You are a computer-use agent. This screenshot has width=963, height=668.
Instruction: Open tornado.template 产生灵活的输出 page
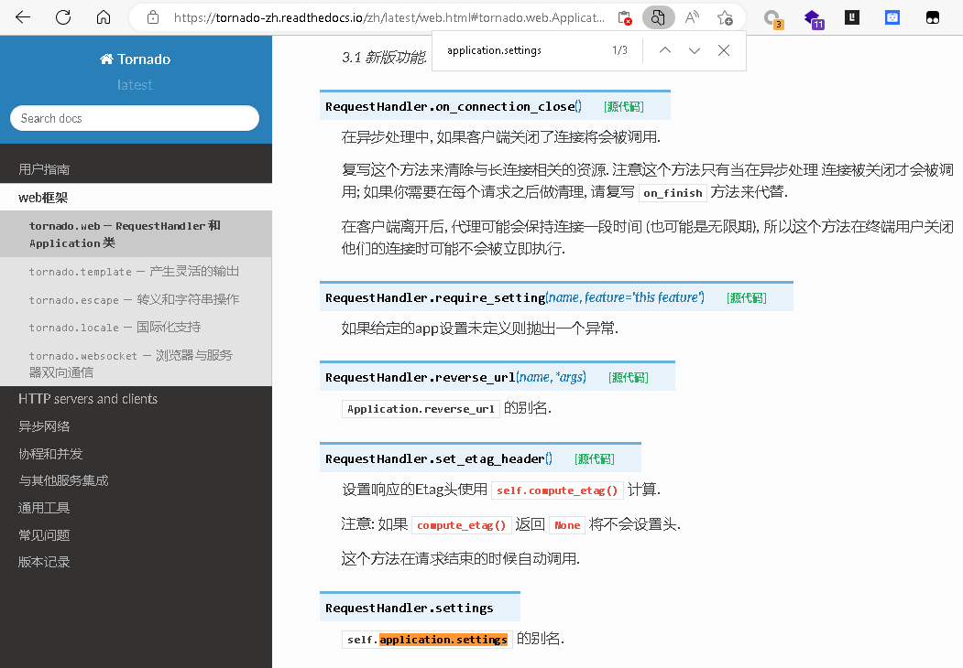[136, 271]
